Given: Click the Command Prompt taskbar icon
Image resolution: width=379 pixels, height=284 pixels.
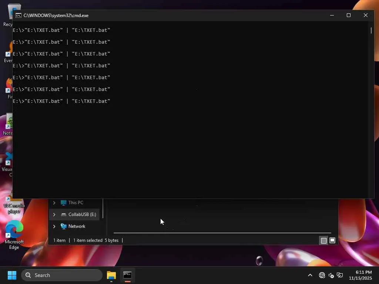Looking at the screenshot, I should [127, 275].
